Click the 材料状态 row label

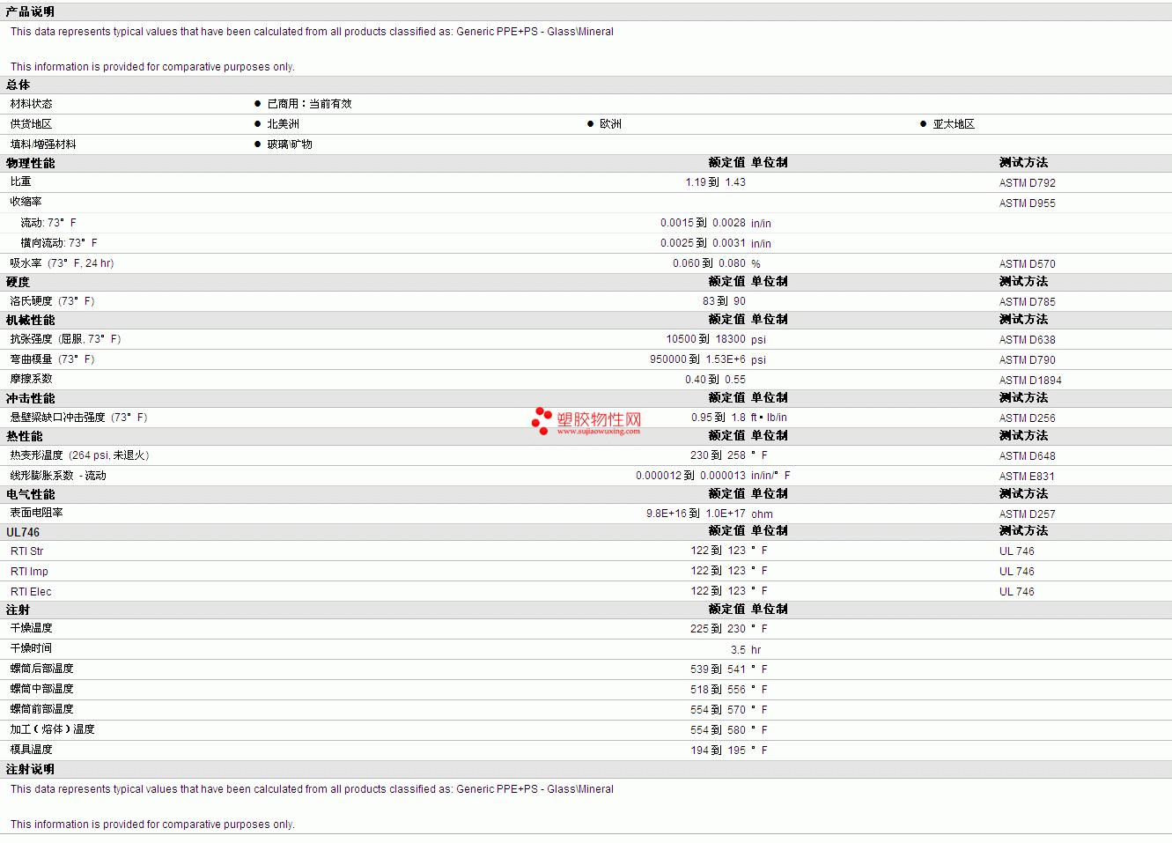[x=31, y=104]
